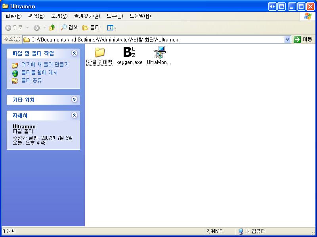Click the 이동 go button
Image resolution: width=317 pixels, height=237 pixels.
click(303, 39)
